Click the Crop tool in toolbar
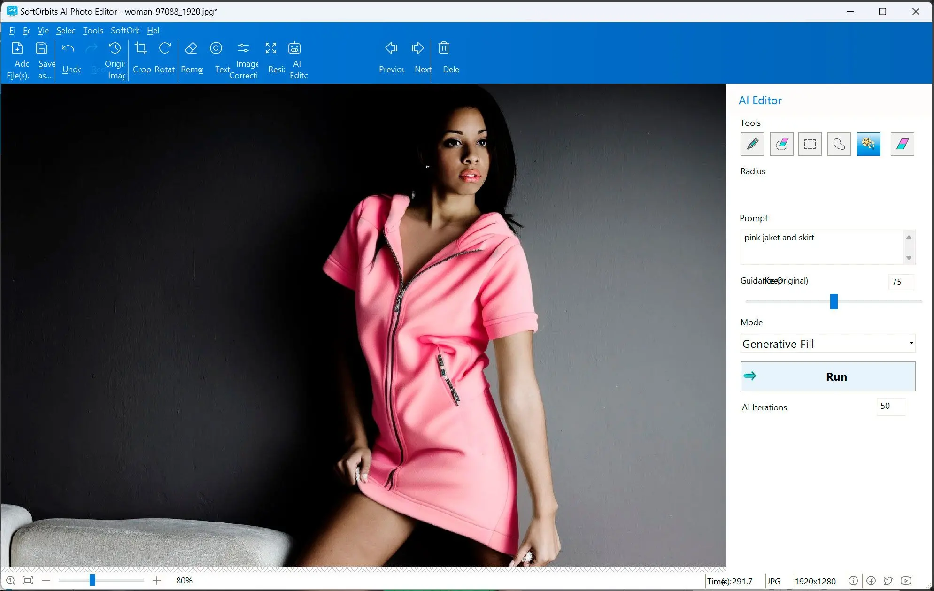This screenshot has height=591, width=934. [141, 58]
